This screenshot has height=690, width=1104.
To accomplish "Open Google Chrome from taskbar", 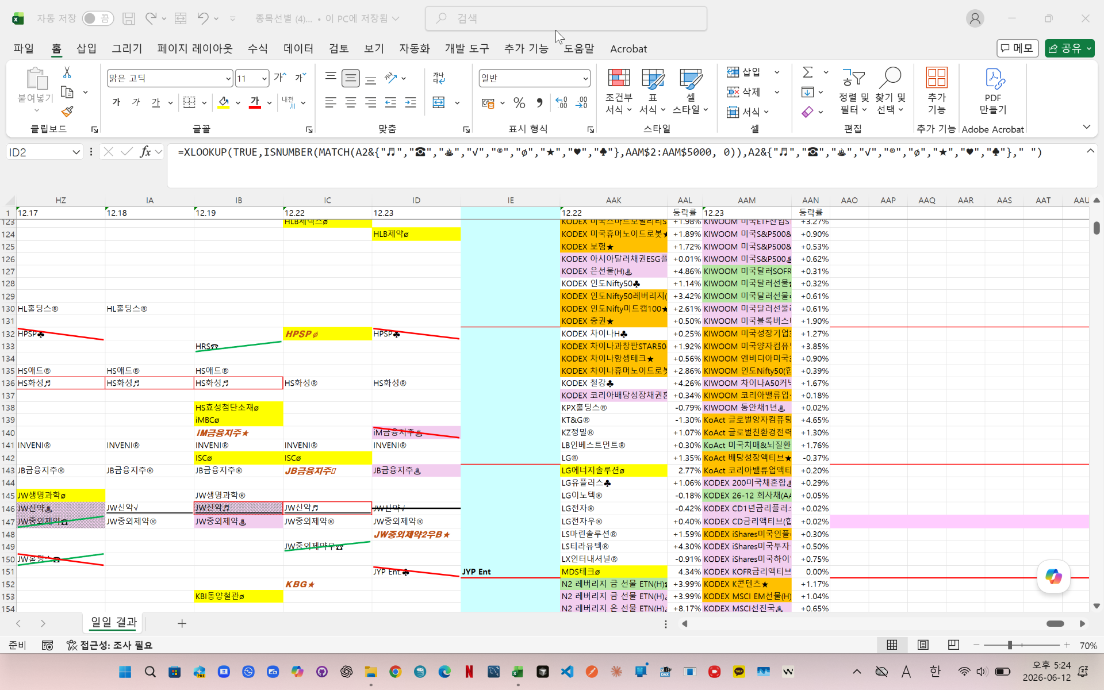I will [x=395, y=672].
